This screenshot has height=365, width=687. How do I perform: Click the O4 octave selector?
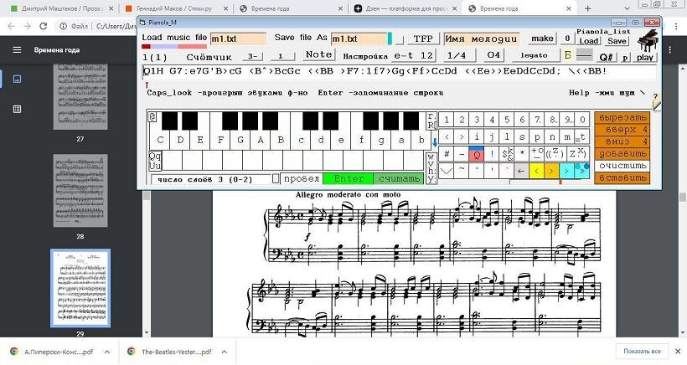493,55
